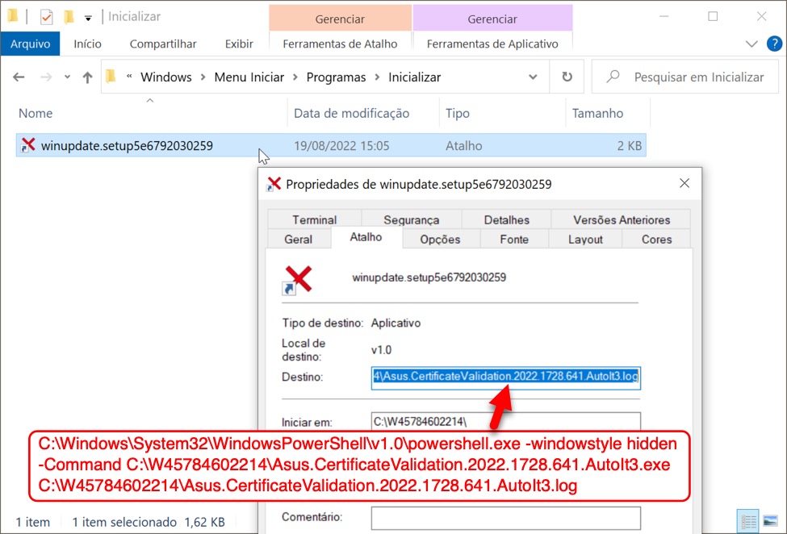
Task: Switch to the Segurança tab
Action: (411, 219)
